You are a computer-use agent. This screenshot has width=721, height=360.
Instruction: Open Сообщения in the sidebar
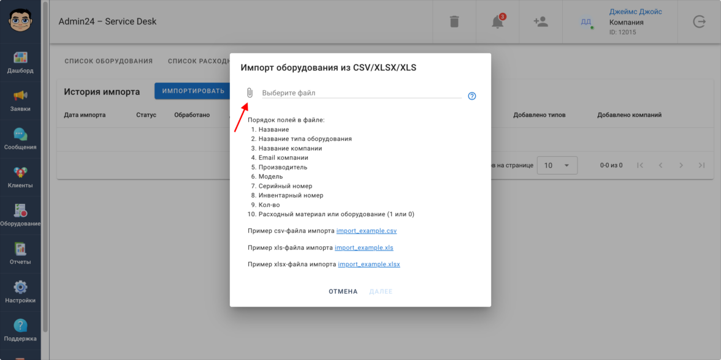[x=20, y=139]
